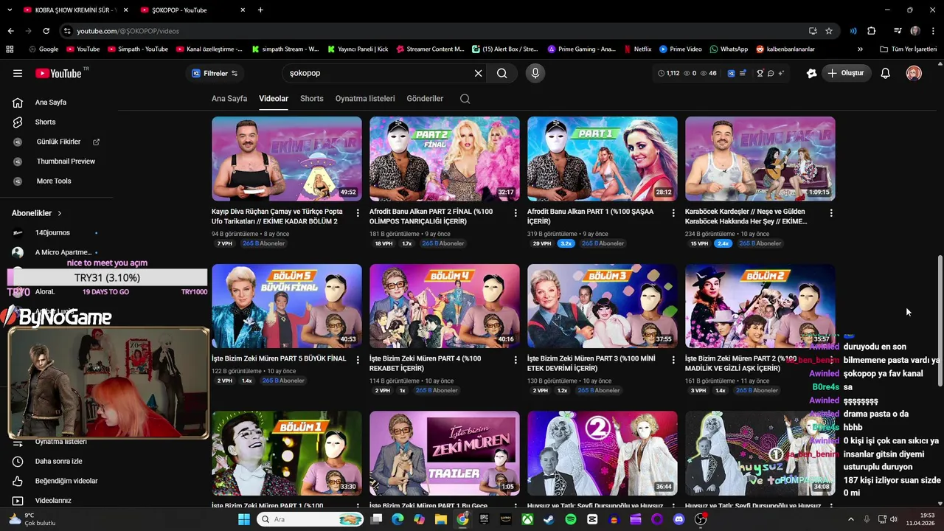The height and width of the screenshot is (531, 944).
Task: Open options for Zeki Müren PART 3 video
Action: [x=673, y=359]
